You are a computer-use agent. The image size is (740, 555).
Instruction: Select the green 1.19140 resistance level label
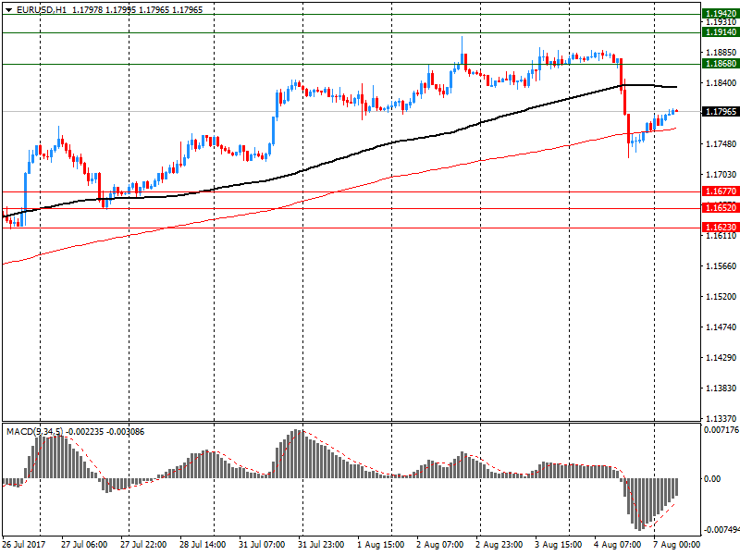pyautogui.click(x=721, y=32)
